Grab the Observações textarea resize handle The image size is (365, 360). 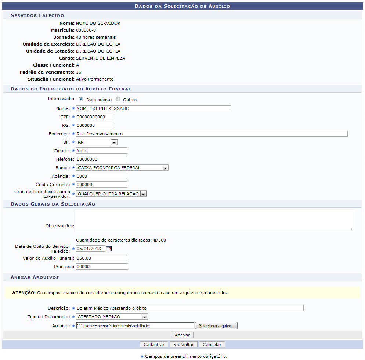[352, 229]
